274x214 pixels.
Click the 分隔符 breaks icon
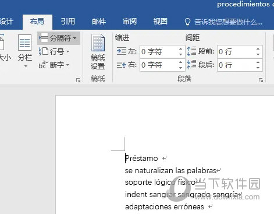coord(44,38)
